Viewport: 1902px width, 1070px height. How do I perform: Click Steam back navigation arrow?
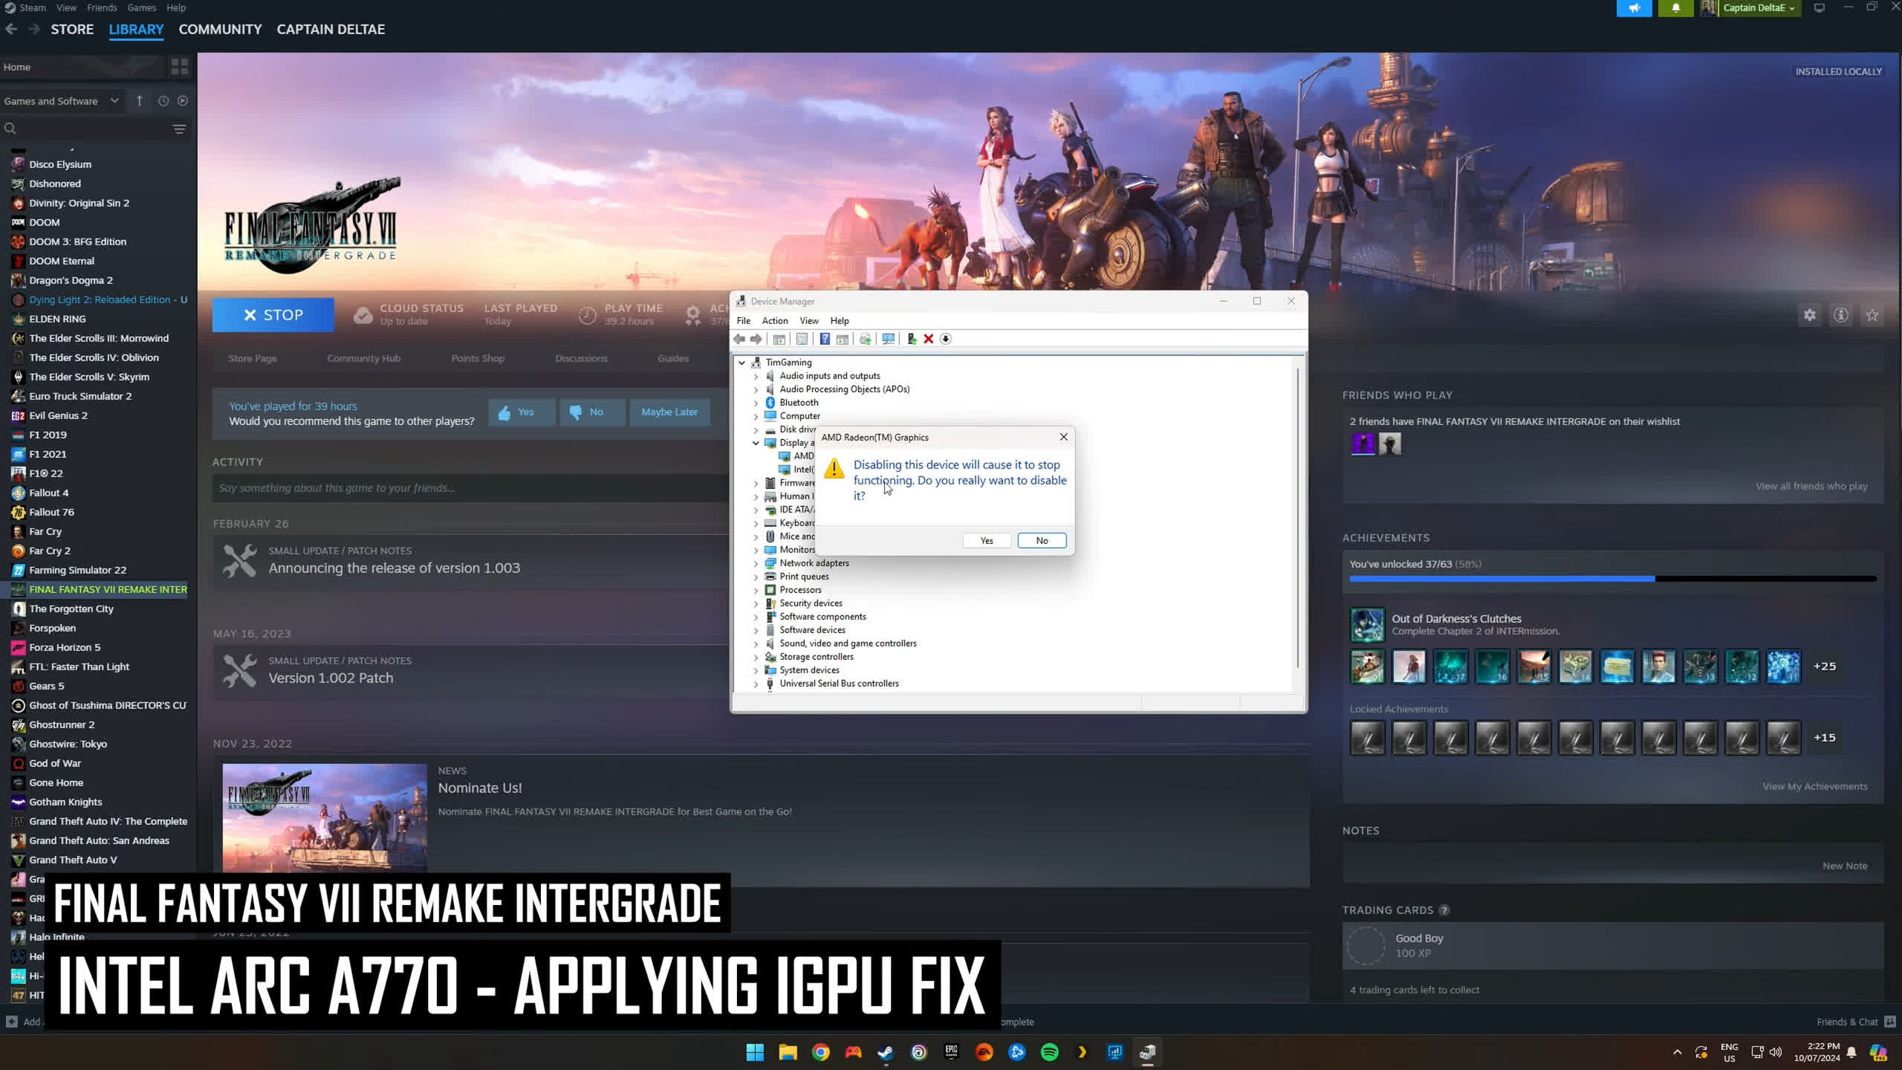coord(11,29)
